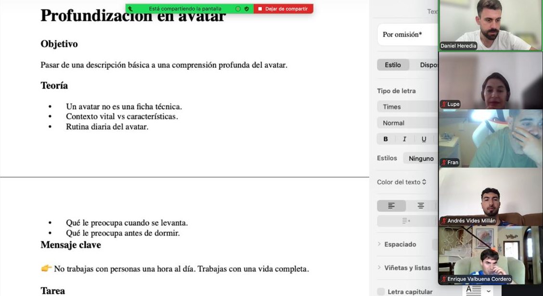
Task: Click sentence 'No trabajas con personas una hora'
Action: pos(181,269)
